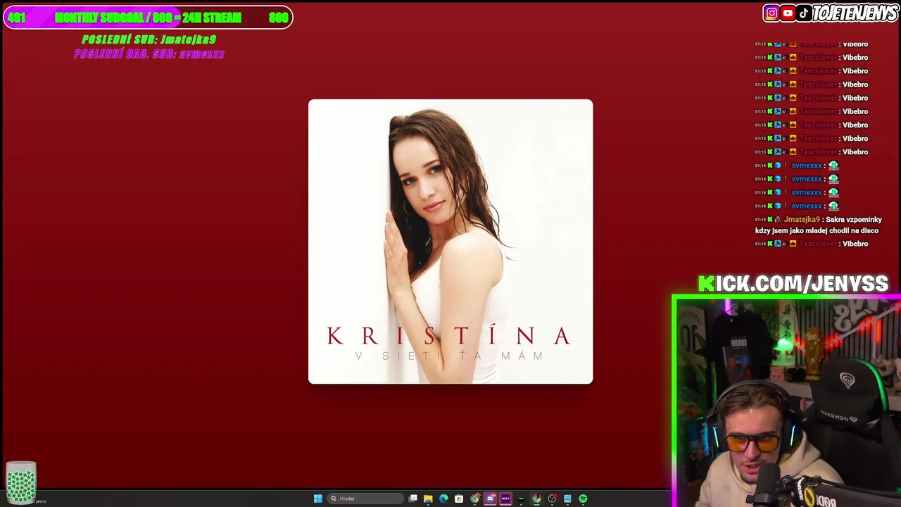Click Jmatejka9's 'Sakra vzpominky' chat message
Screen dimensions: 901x507
click(818, 225)
